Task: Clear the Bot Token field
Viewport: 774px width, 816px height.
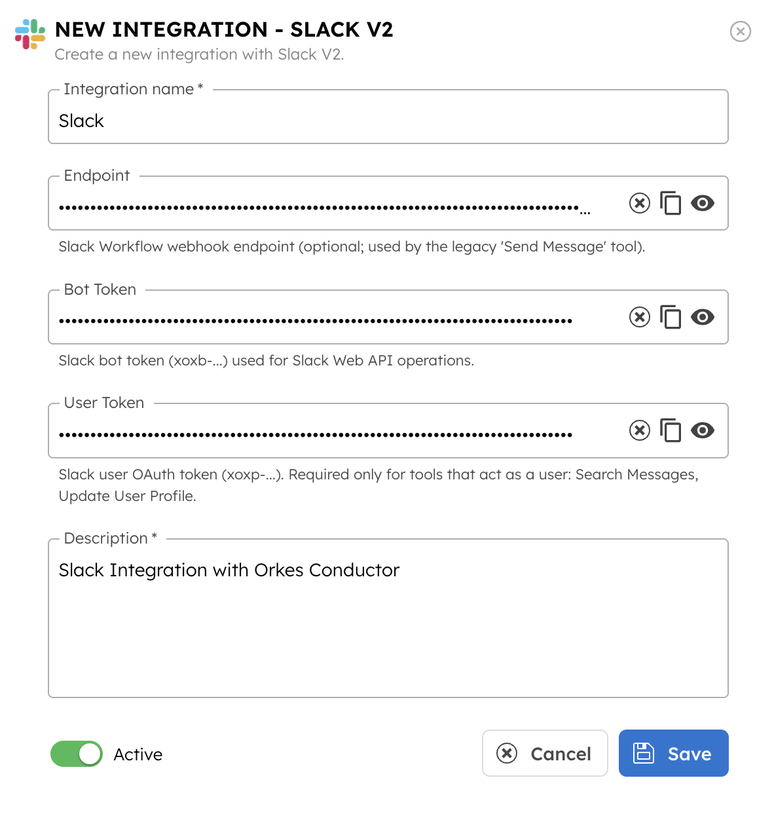Action: pos(640,317)
